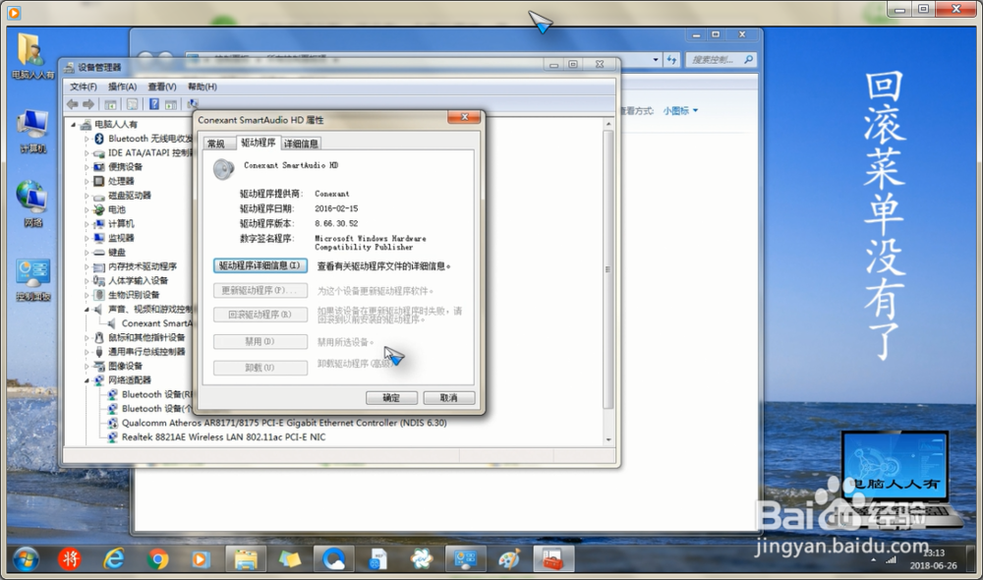Collapse the 网络适配器 node
983x580 pixels.
pyautogui.click(x=87, y=380)
